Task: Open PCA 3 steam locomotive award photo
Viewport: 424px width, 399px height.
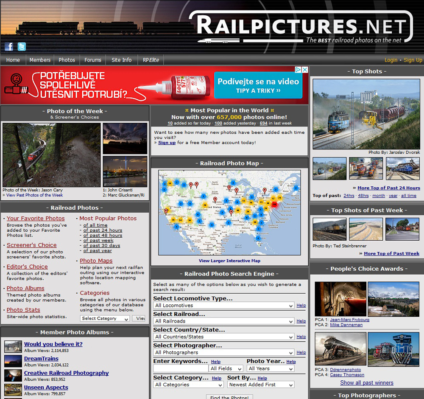Action: click(340, 349)
